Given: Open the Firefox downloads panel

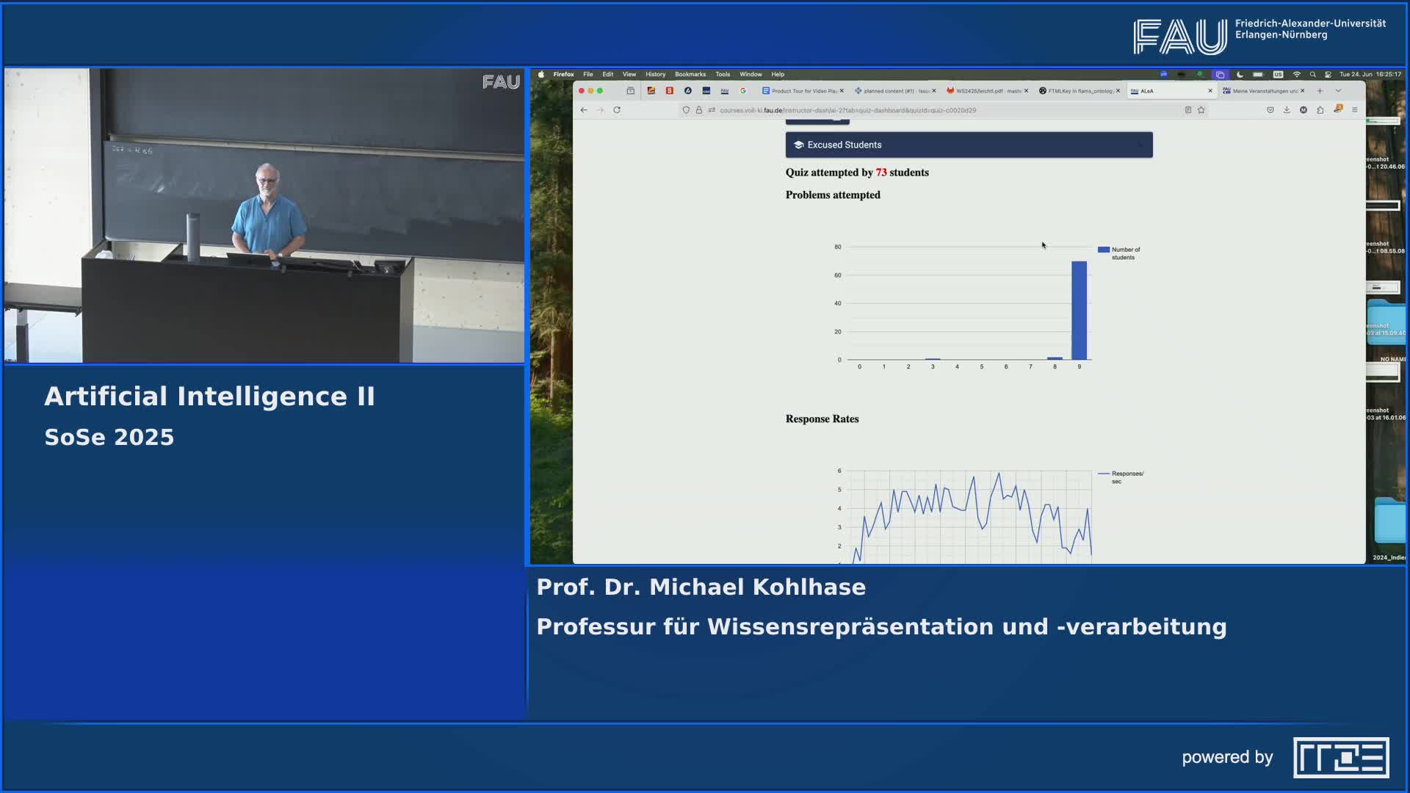Looking at the screenshot, I should 1287,110.
